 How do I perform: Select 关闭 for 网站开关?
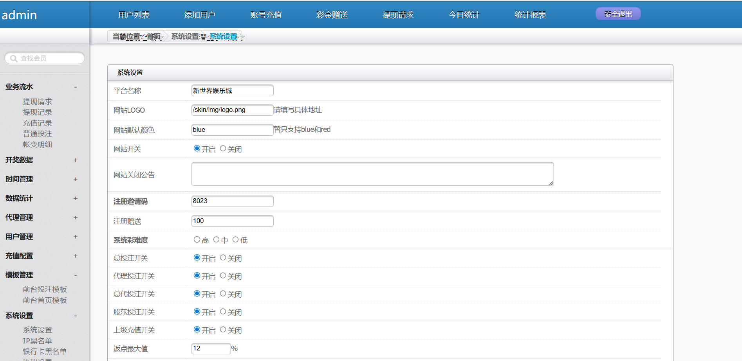pyautogui.click(x=223, y=149)
